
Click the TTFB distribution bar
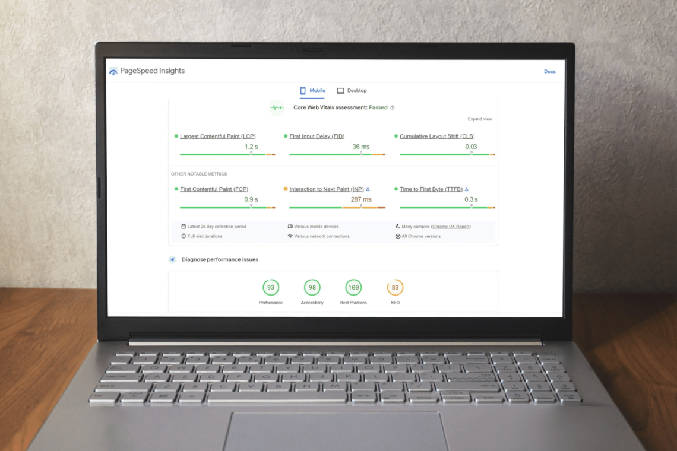coord(447,207)
